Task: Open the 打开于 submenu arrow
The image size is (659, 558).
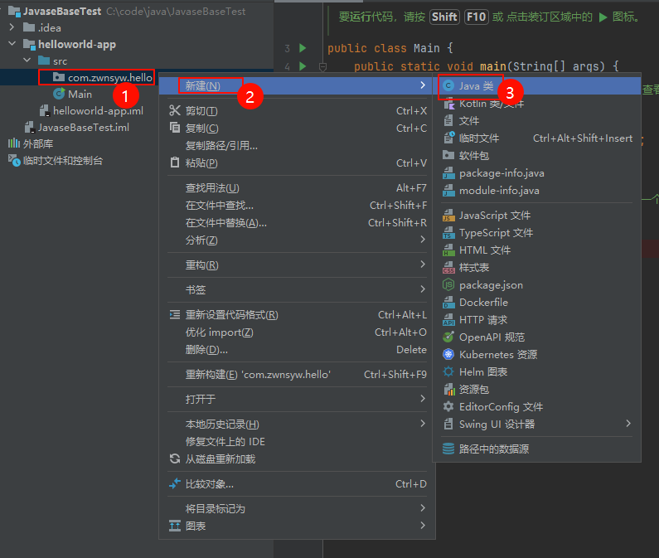Action: [x=423, y=399]
